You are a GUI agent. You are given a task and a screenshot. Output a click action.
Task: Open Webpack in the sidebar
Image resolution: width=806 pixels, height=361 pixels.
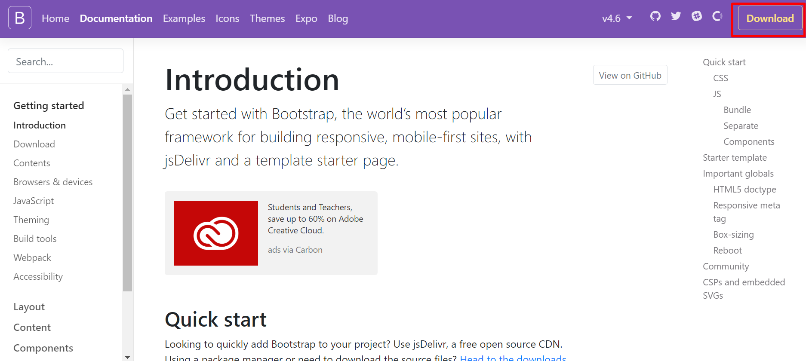32,257
